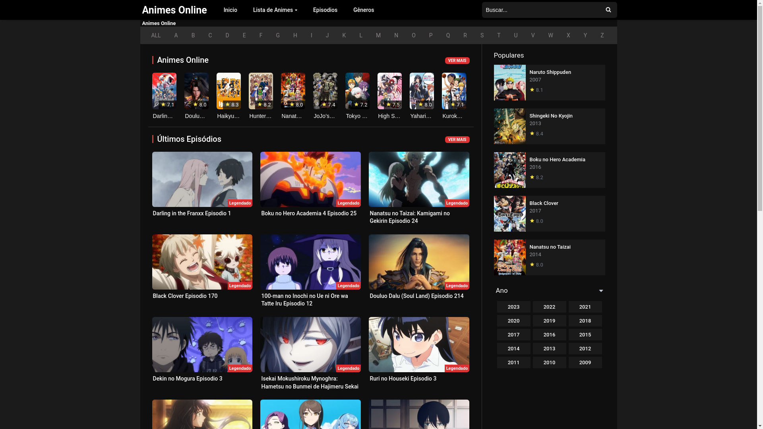Viewport: 763px width, 429px height.
Task: Select the ALL alphabet filter
Action: (x=156, y=35)
